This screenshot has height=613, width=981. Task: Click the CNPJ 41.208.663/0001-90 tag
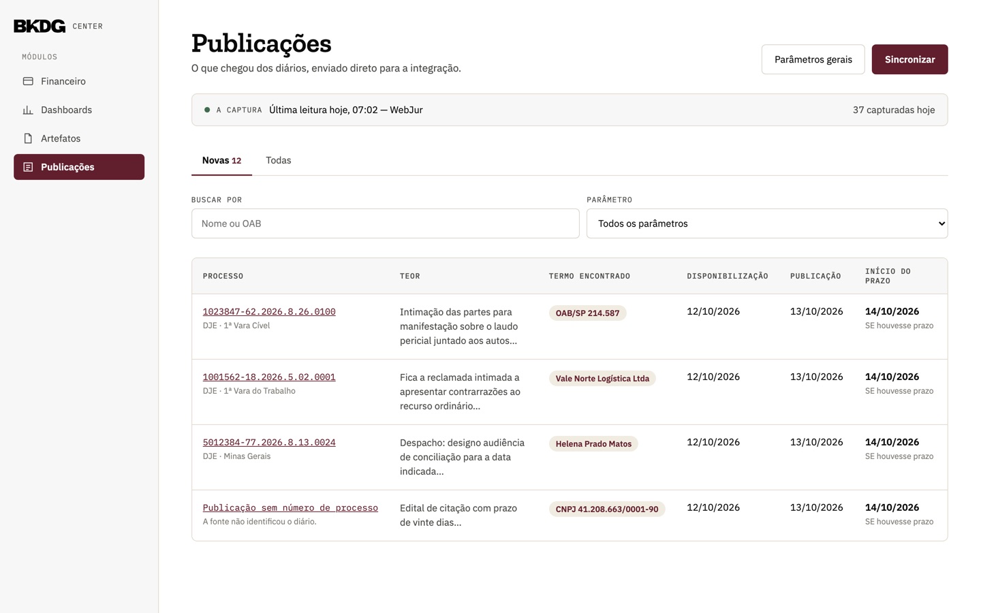(607, 509)
